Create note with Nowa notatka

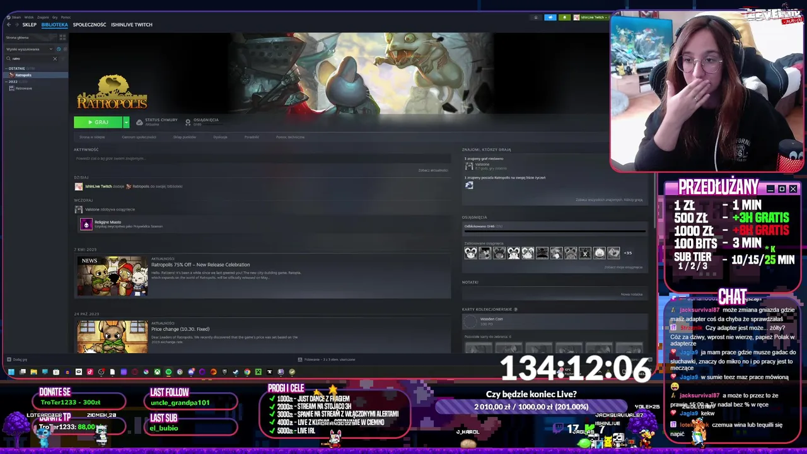631,294
